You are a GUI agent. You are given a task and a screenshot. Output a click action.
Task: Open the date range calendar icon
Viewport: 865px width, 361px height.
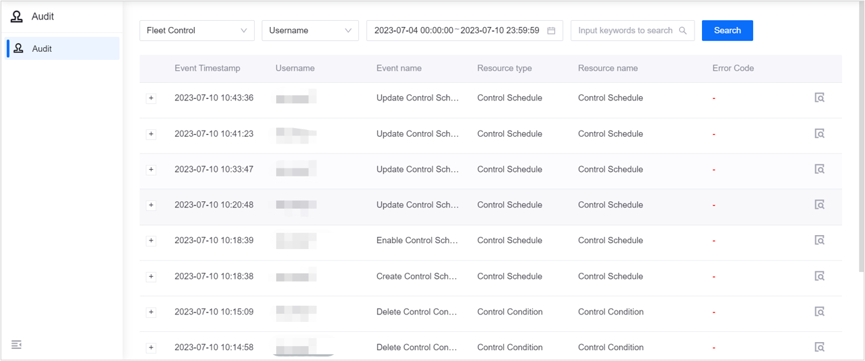point(551,30)
